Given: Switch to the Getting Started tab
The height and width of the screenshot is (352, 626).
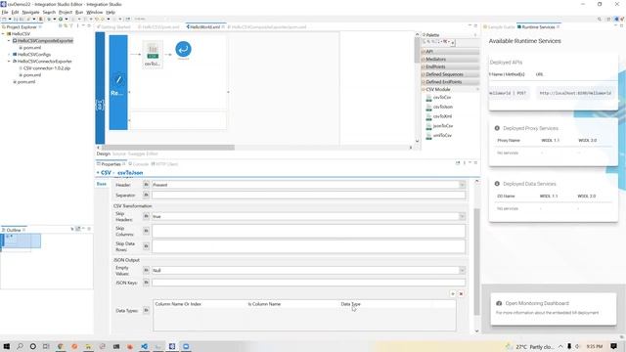Looking at the screenshot, I should (x=115, y=26).
